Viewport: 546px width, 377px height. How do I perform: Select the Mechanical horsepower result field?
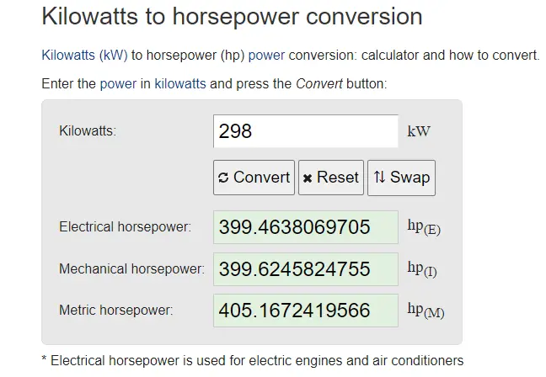coord(305,269)
